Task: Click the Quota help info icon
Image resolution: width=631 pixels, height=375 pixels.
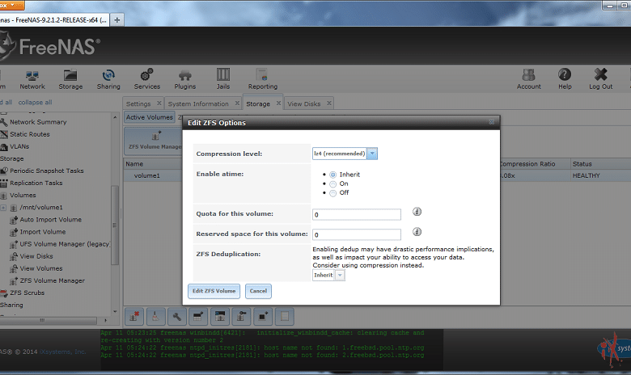Action: [x=417, y=212]
